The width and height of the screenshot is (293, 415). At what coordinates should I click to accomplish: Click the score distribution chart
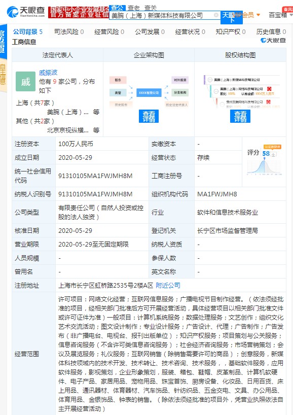264,166
